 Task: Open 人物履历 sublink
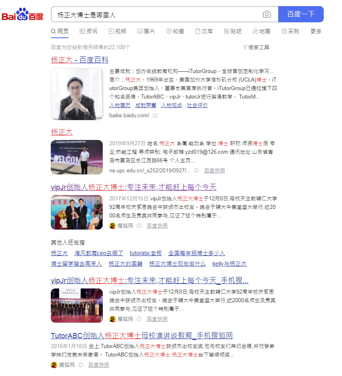(x=119, y=105)
